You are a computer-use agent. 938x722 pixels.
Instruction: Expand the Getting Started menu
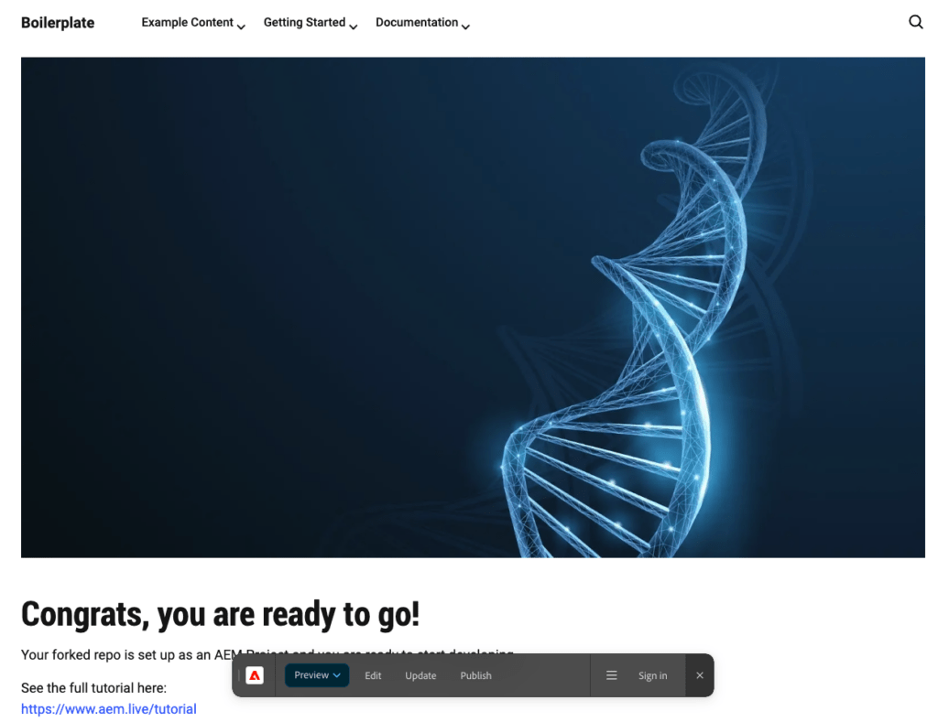tap(311, 23)
